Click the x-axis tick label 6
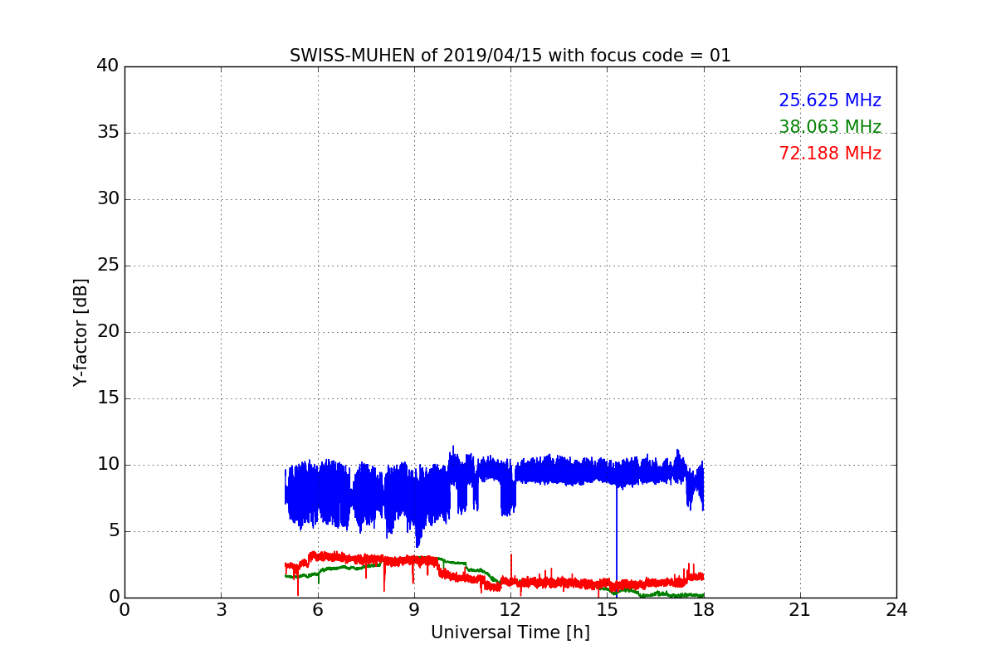This screenshot has width=996, height=664. point(318,609)
